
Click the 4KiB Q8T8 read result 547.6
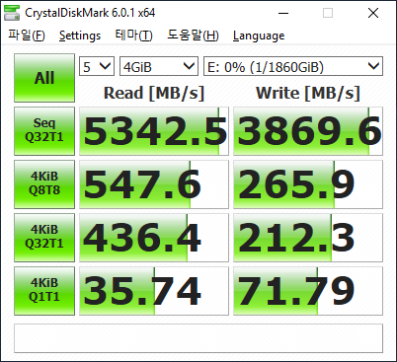point(154,184)
